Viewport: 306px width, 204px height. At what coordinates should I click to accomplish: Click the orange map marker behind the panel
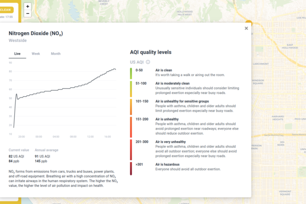[248, 22]
